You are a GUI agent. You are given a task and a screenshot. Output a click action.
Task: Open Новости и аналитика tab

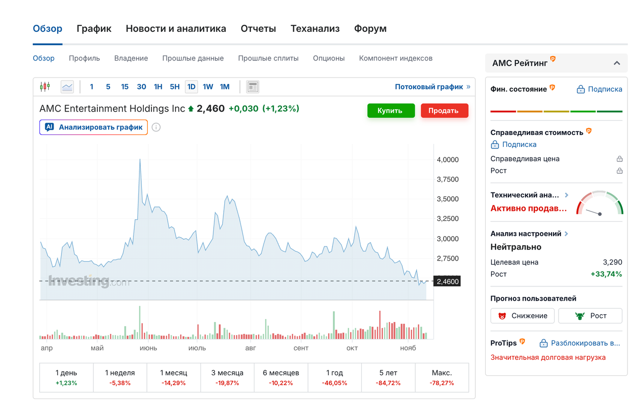[x=176, y=29]
